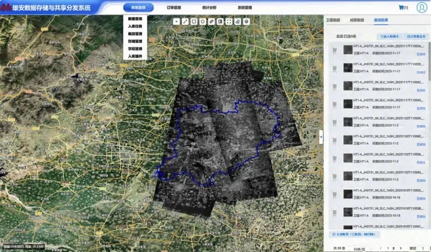Add the topmost result to cart via its cart icon
Viewport: 431px width, 252px height.
[x=334, y=49]
